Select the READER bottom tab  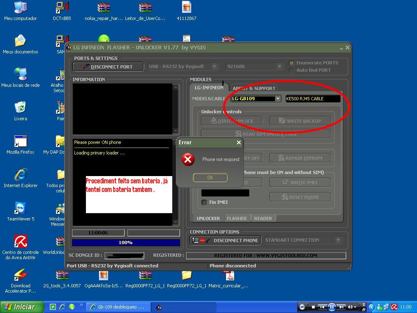point(263,218)
